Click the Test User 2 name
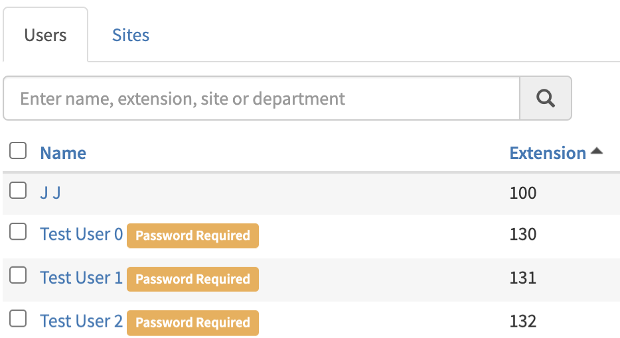620x338 pixels. [x=81, y=321]
